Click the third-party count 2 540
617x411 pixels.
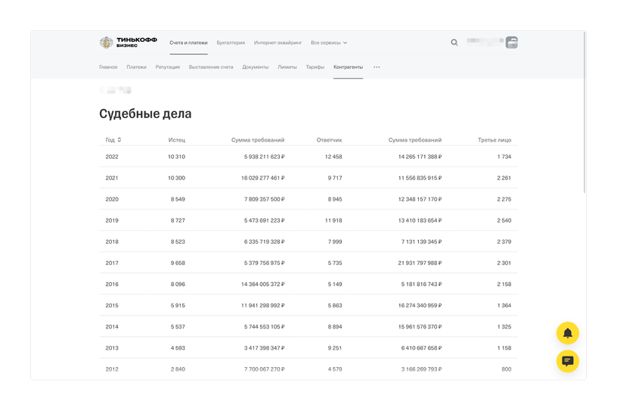tap(504, 220)
